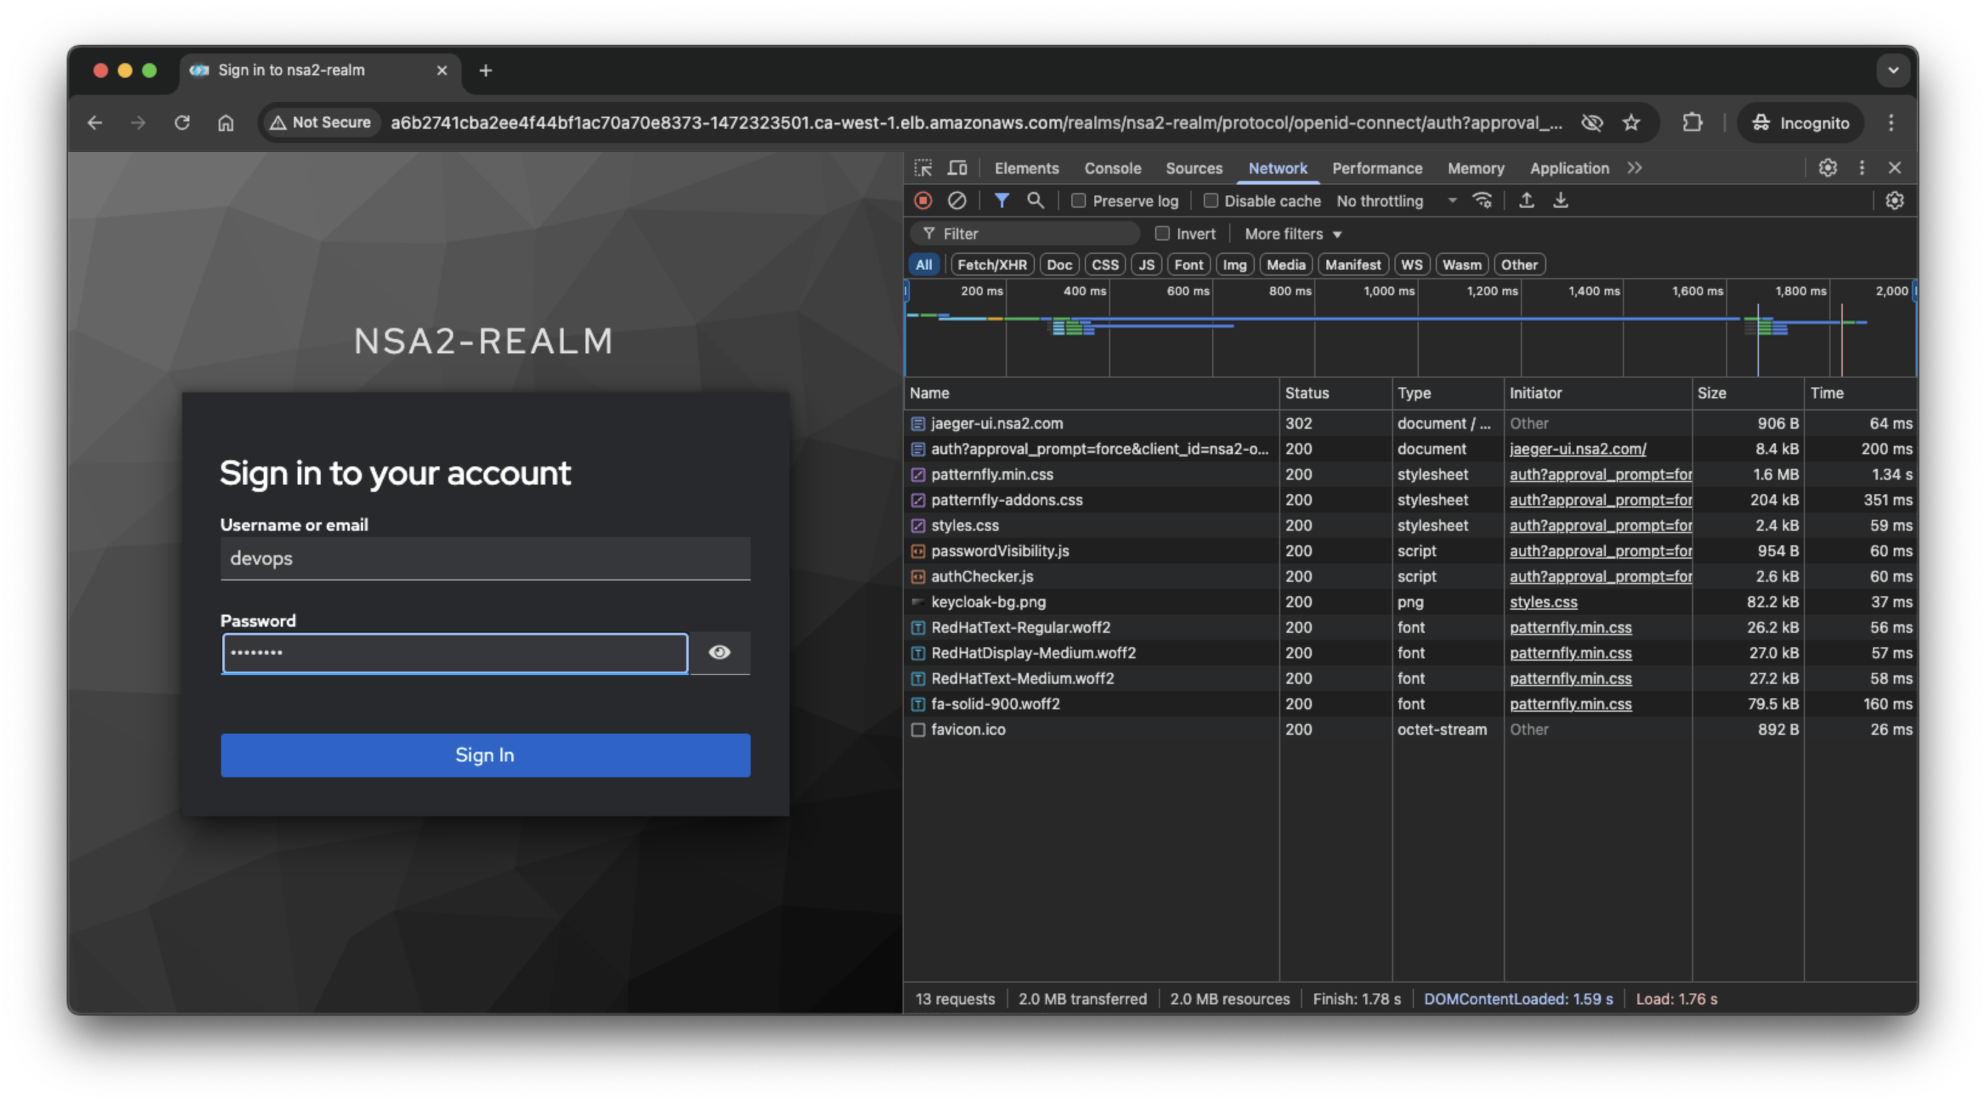Screen dimensions: 1986x1104
Task: Toggle the device toolbar icon
Action: point(958,168)
